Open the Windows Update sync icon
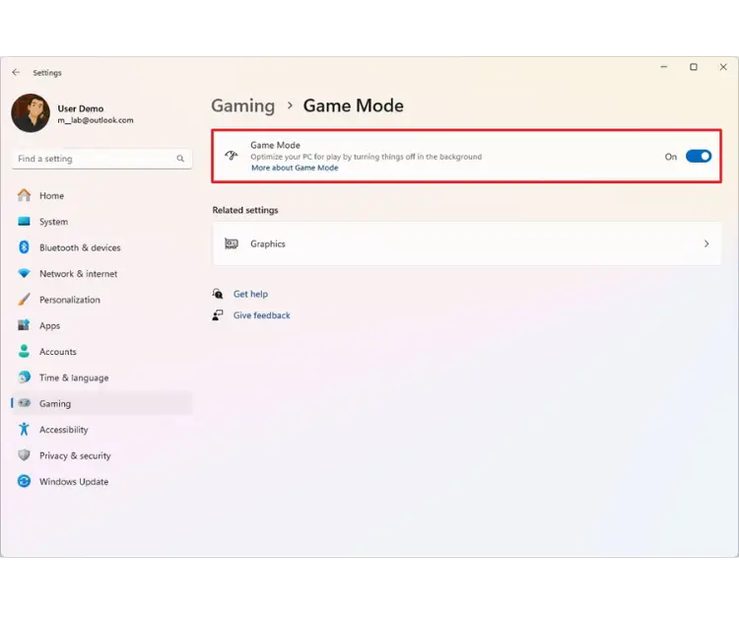739x619 pixels. click(x=24, y=481)
